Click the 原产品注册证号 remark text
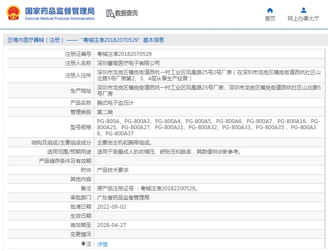 point(147,189)
